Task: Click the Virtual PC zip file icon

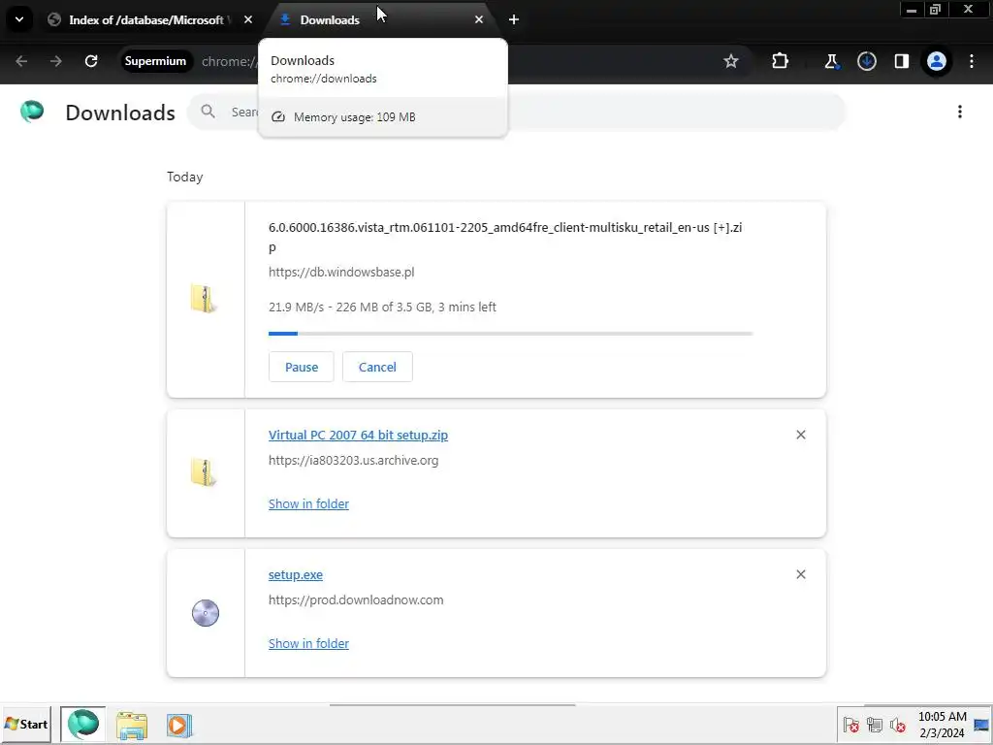Action: click(205, 472)
